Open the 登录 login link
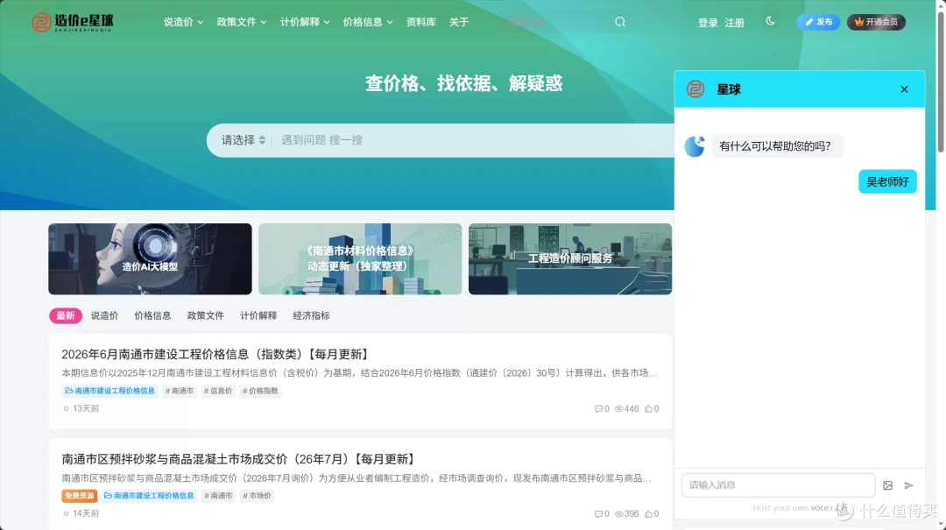The image size is (946, 530). coord(708,23)
